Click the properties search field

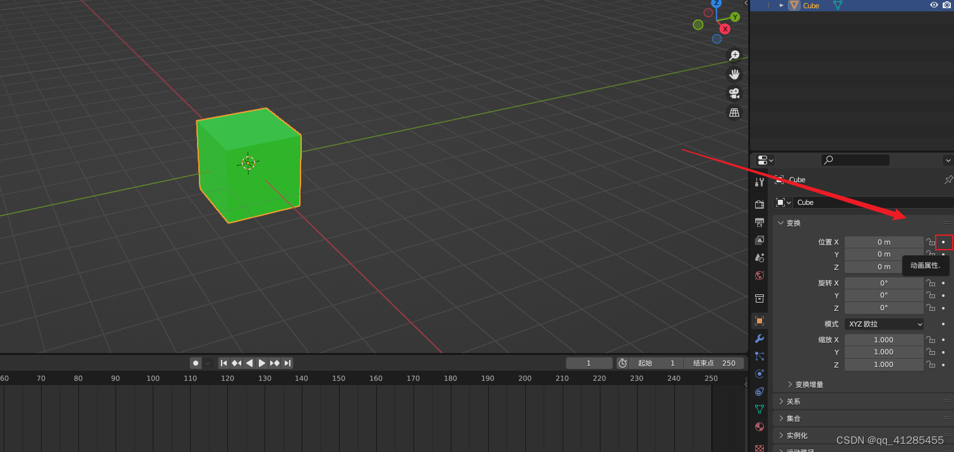click(856, 160)
